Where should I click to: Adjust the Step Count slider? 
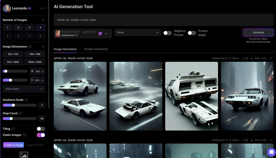[x=11, y=118]
